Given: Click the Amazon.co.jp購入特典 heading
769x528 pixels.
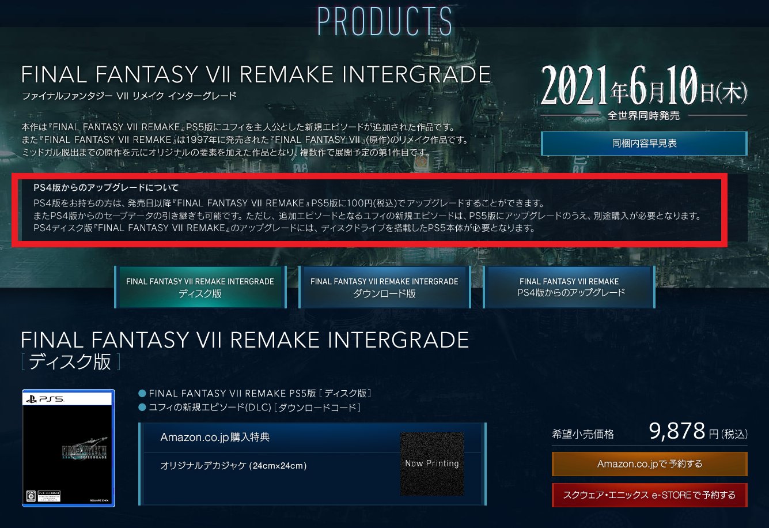Looking at the screenshot, I should 215,437.
